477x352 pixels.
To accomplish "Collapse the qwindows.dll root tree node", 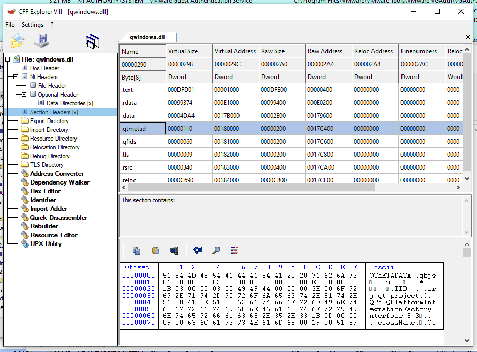I will click(x=6, y=59).
